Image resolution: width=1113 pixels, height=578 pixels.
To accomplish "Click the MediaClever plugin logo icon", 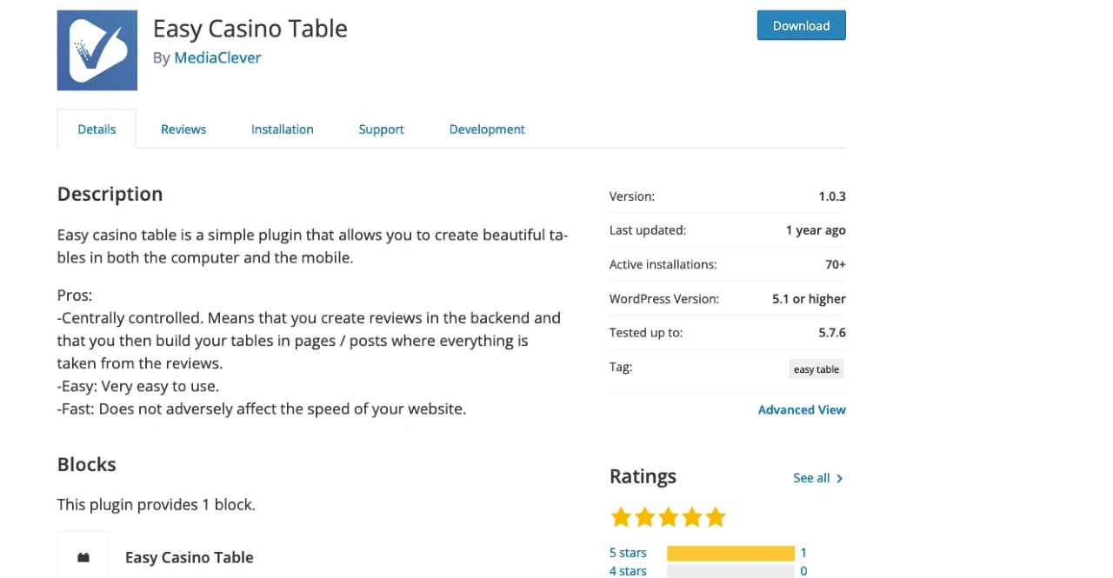I will [x=97, y=50].
